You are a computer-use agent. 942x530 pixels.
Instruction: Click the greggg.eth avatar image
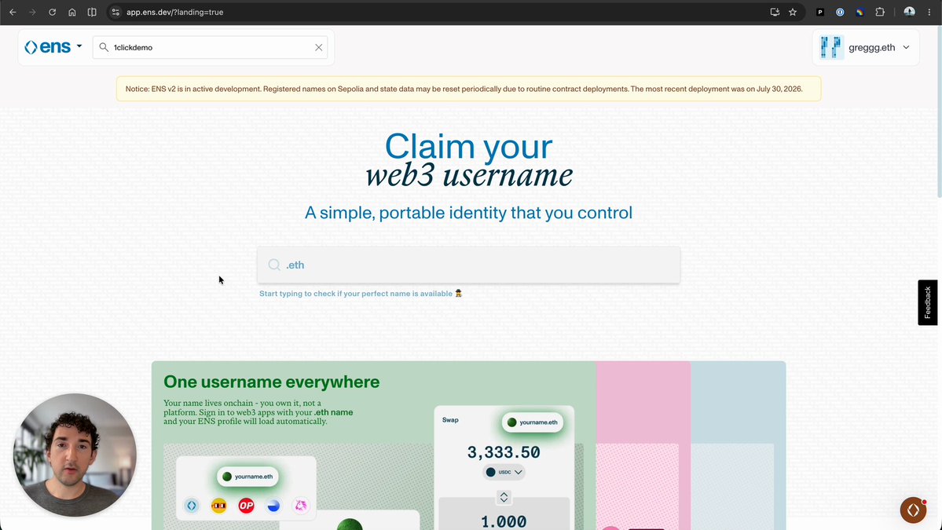point(831,47)
